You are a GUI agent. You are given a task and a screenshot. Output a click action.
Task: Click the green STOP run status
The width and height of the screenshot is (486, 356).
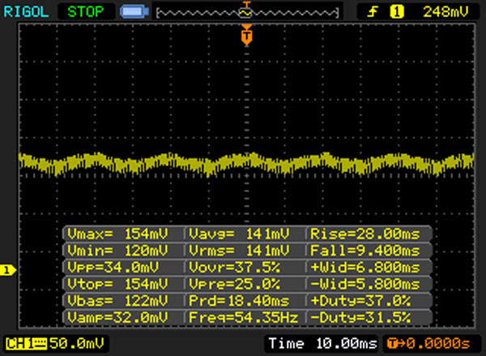(x=86, y=12)
